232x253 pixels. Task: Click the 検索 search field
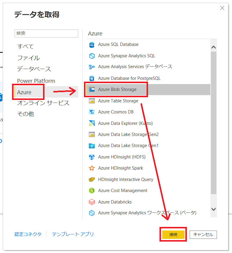click(x=46, y=33)
